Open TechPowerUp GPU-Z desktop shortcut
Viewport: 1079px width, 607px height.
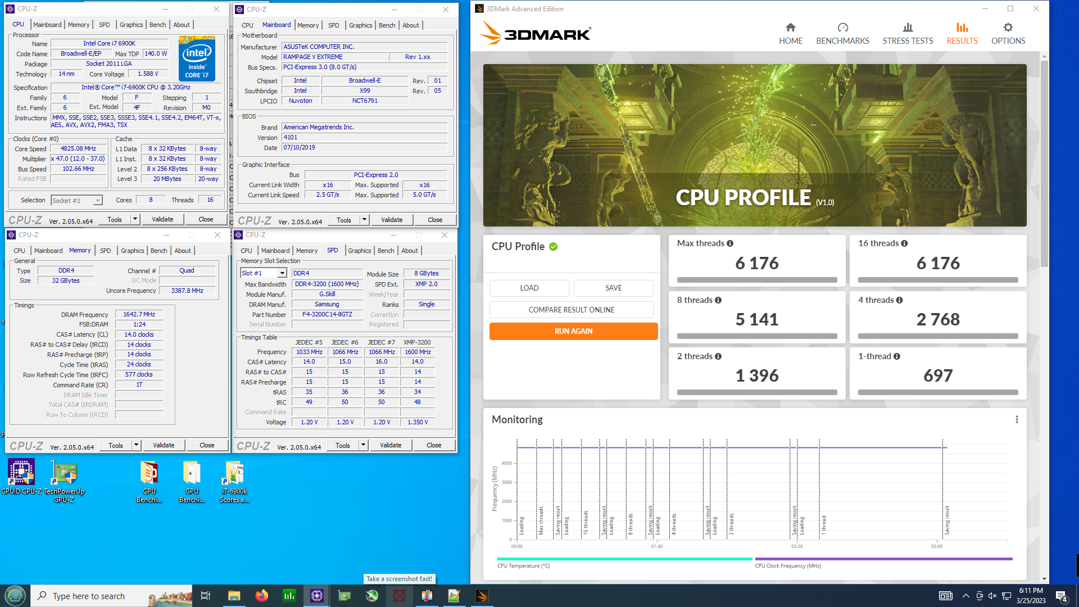64,481
